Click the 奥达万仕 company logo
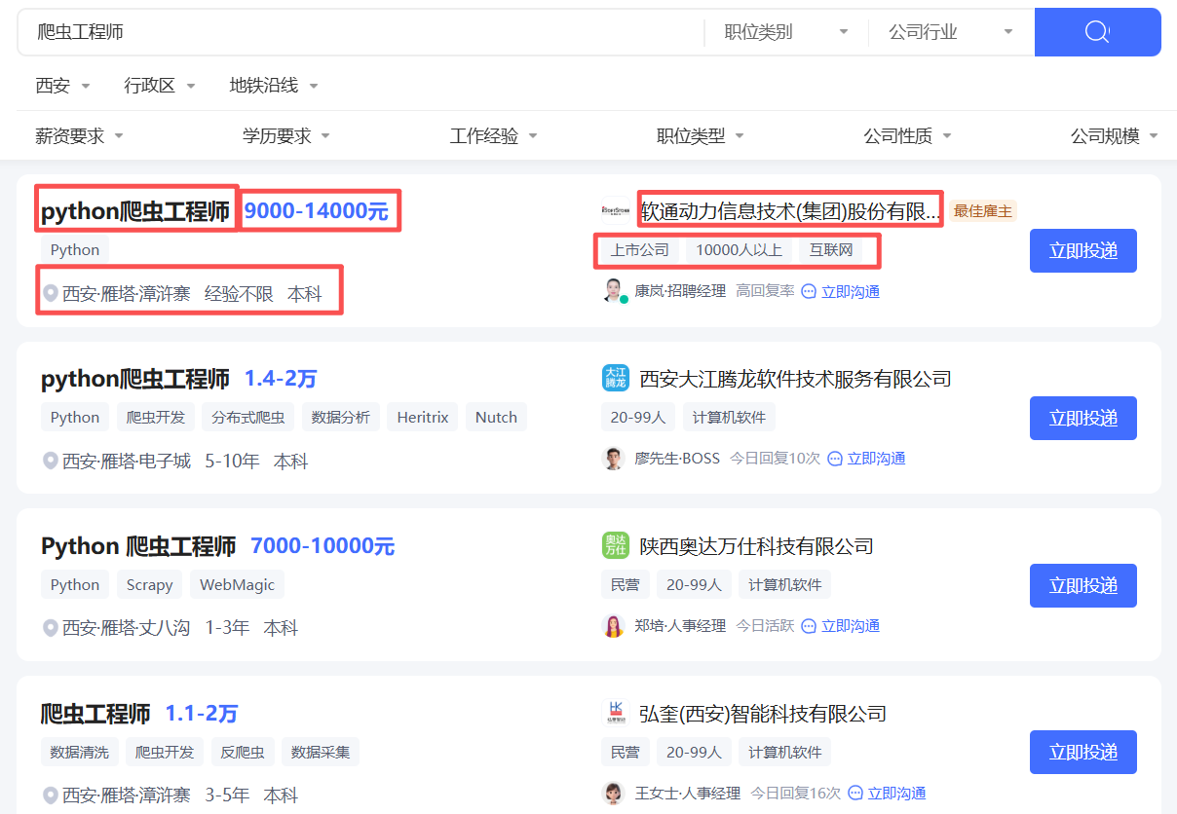The height and width of the screenshot is (814, 1177). point(614,544)
